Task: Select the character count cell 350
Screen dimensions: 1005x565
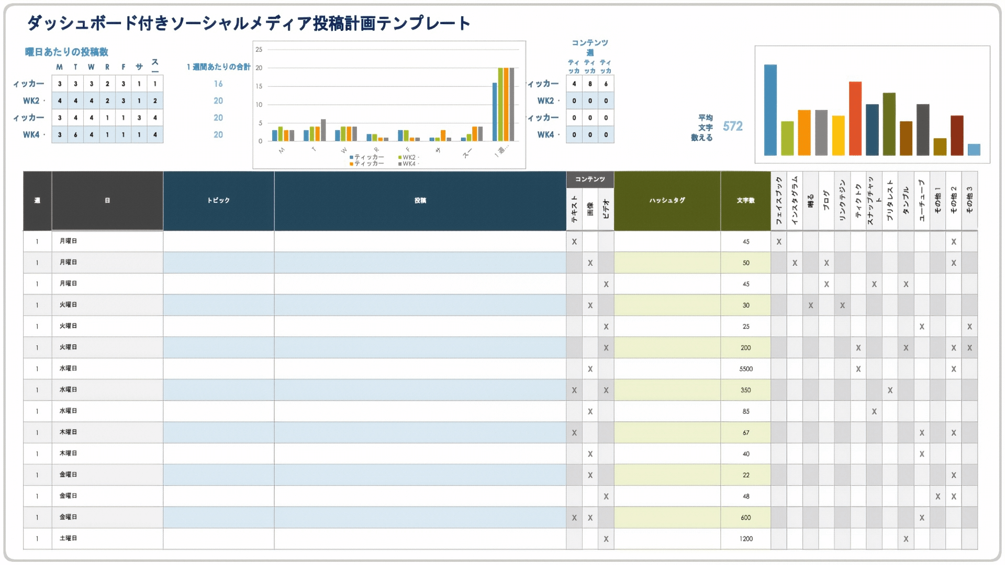Action: [x=745, y=390]
